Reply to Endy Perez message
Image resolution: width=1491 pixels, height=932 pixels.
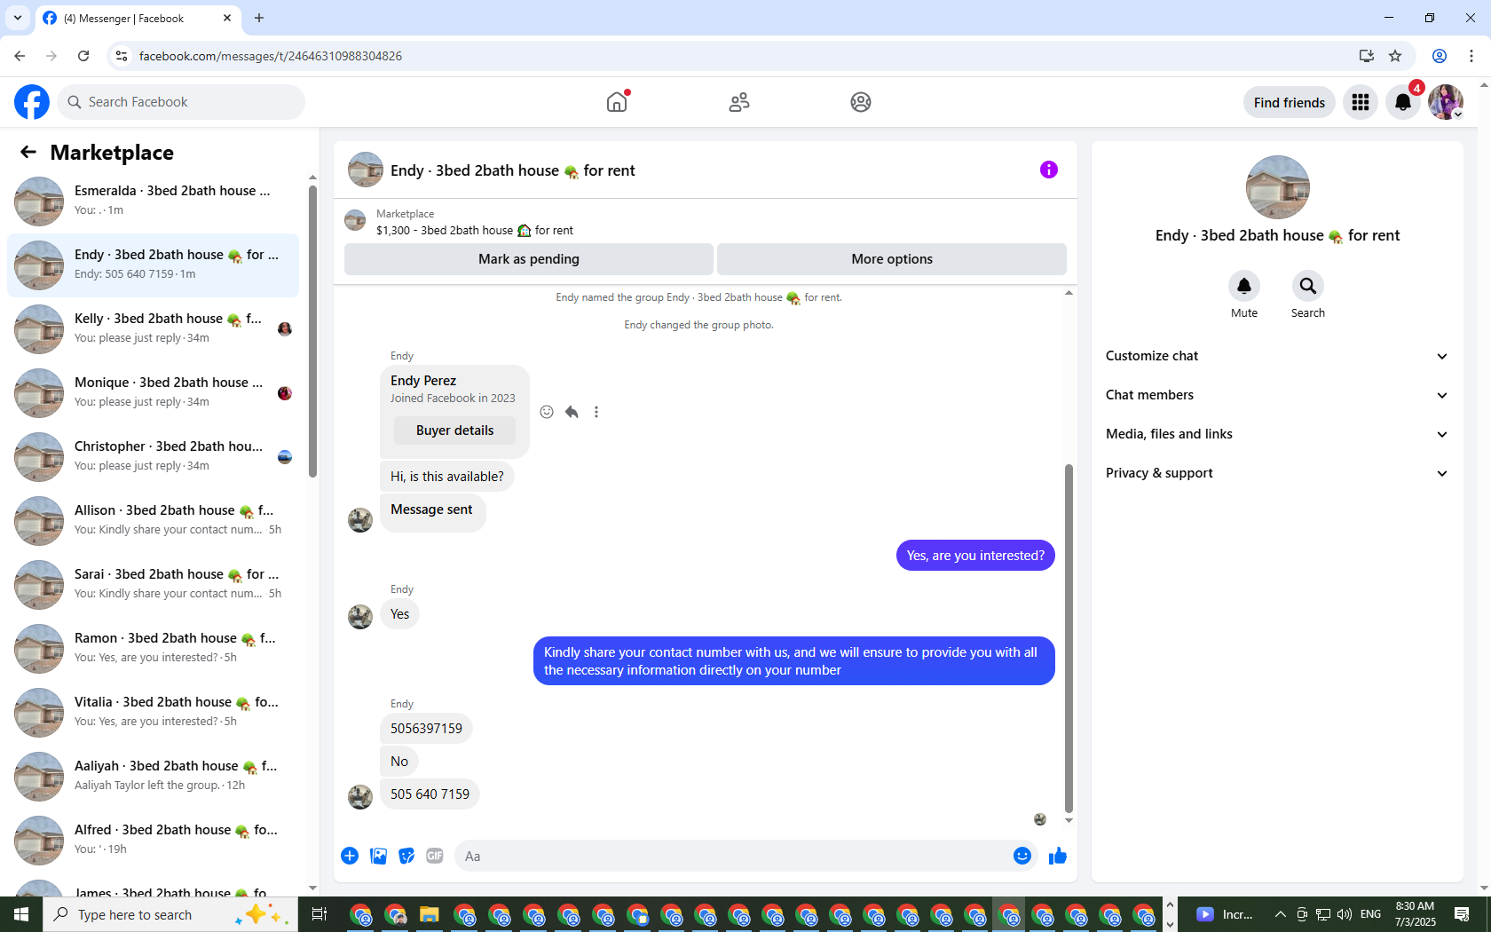(x=572, y=412)
